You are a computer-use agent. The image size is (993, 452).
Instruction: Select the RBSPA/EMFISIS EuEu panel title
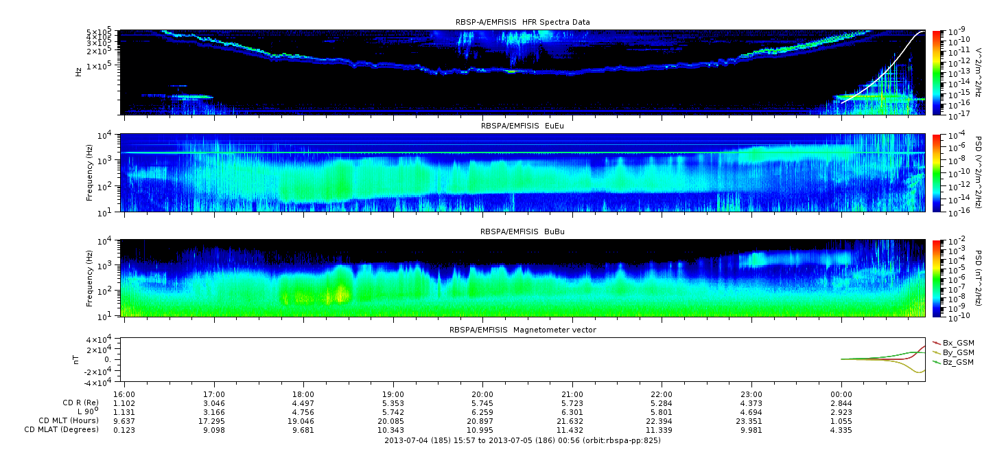point(522,126)
